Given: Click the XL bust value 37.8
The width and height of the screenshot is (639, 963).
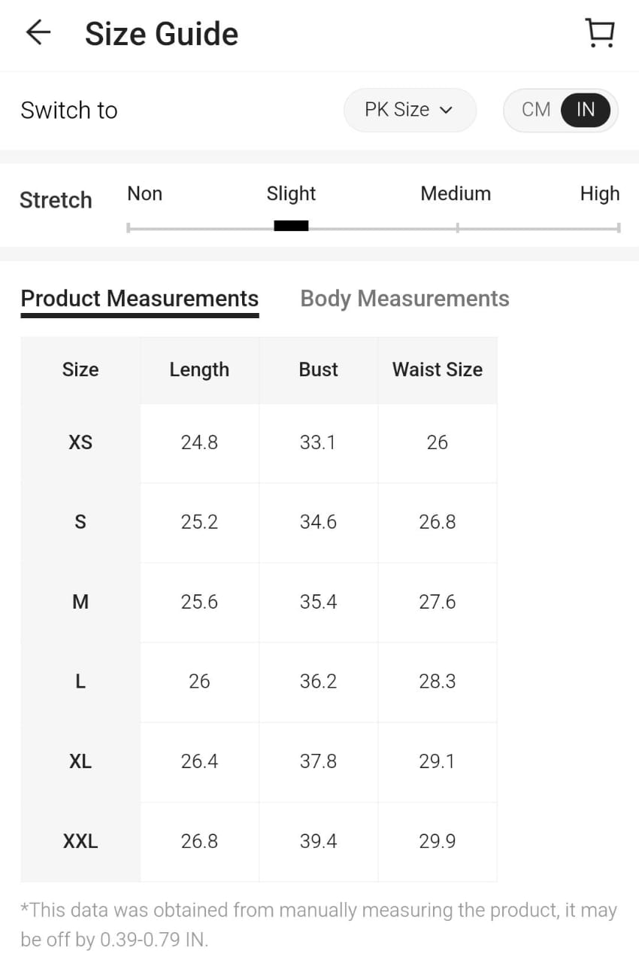Looking at the screenshot, I should 318,761.
